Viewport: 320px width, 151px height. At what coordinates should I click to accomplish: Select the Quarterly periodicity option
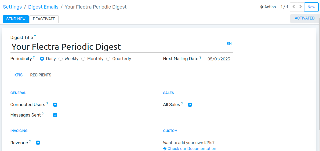tap(108, 59)
